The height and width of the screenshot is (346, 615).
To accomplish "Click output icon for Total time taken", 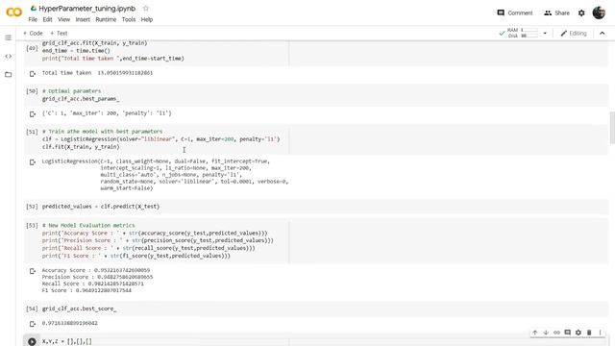I will [x=33, y=73].
